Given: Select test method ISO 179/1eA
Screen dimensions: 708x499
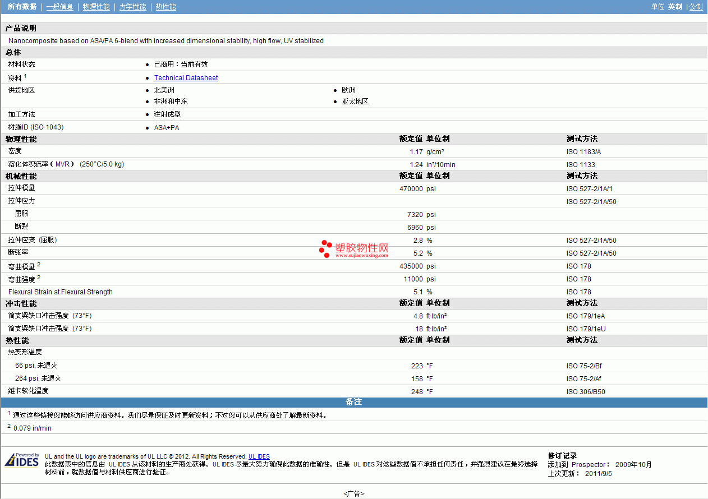Looking at the screenshot, I should (x=586, y=316).
